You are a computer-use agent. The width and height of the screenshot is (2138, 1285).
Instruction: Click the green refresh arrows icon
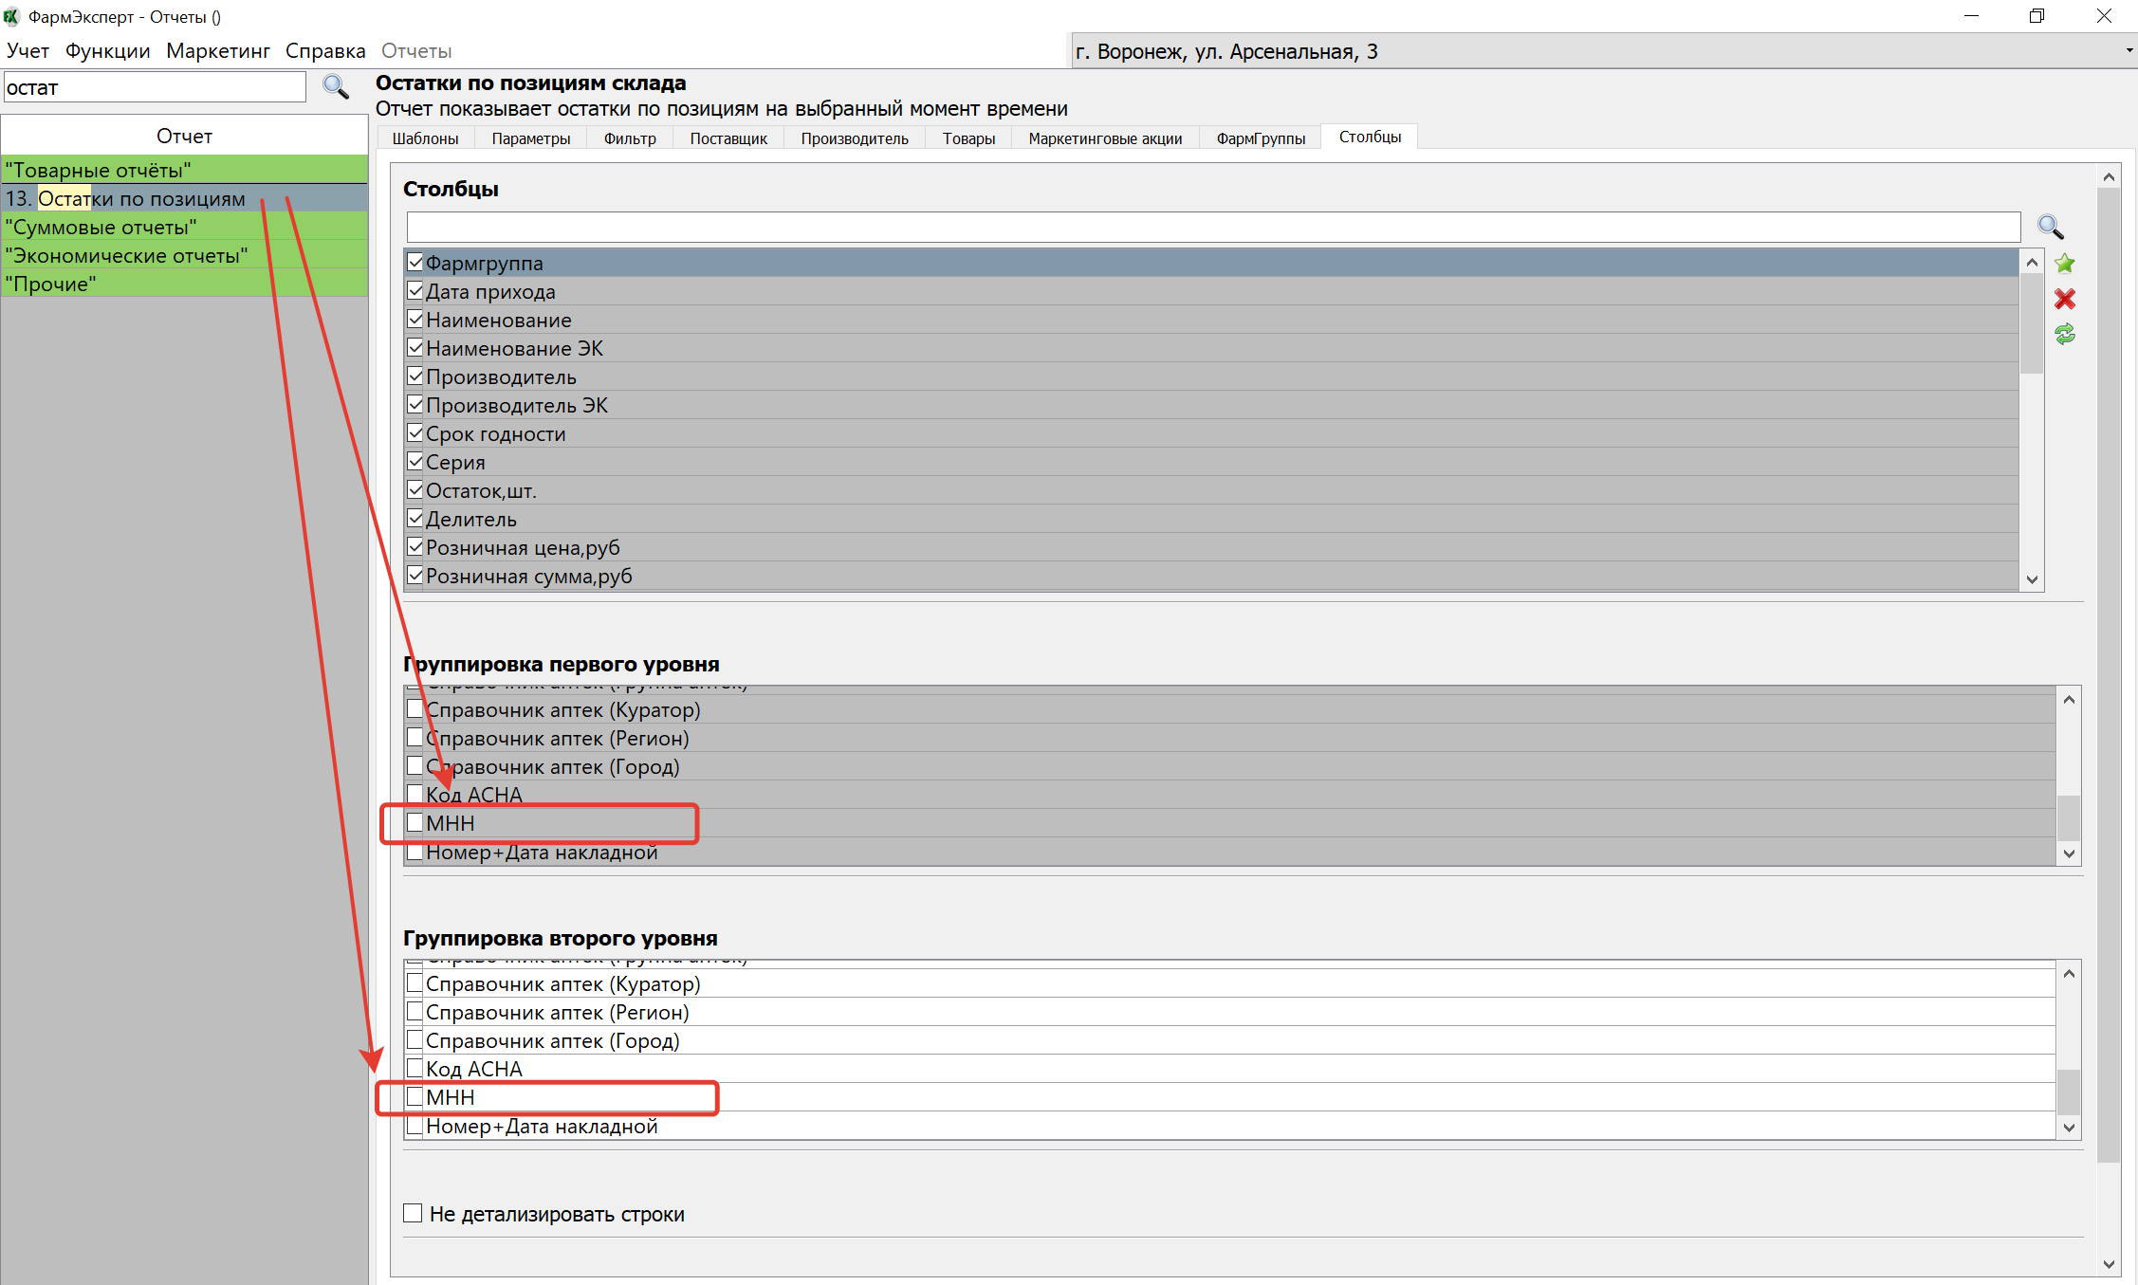click(2064, 334)
